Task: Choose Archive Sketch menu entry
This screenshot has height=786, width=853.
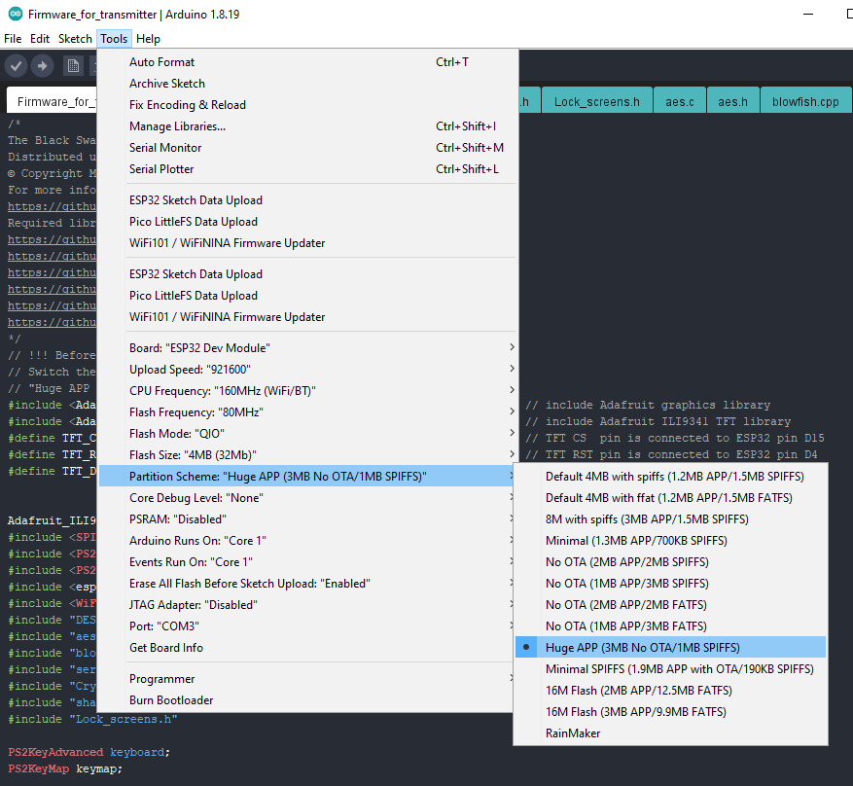Action: [307, 84]
